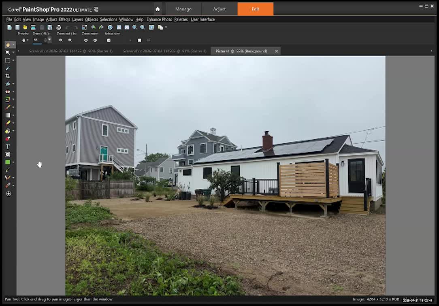This screenshot has width=439, height=306.
Task: Open the User Interface menu
Action: pyautogui.click(x=203, y=19)
